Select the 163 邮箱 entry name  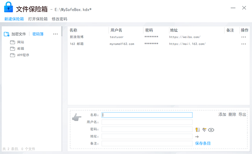pos(77,44)
